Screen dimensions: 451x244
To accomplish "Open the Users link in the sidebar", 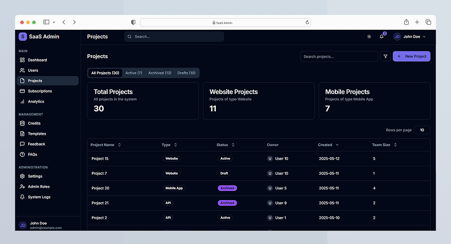I will [x=33, y=70].
